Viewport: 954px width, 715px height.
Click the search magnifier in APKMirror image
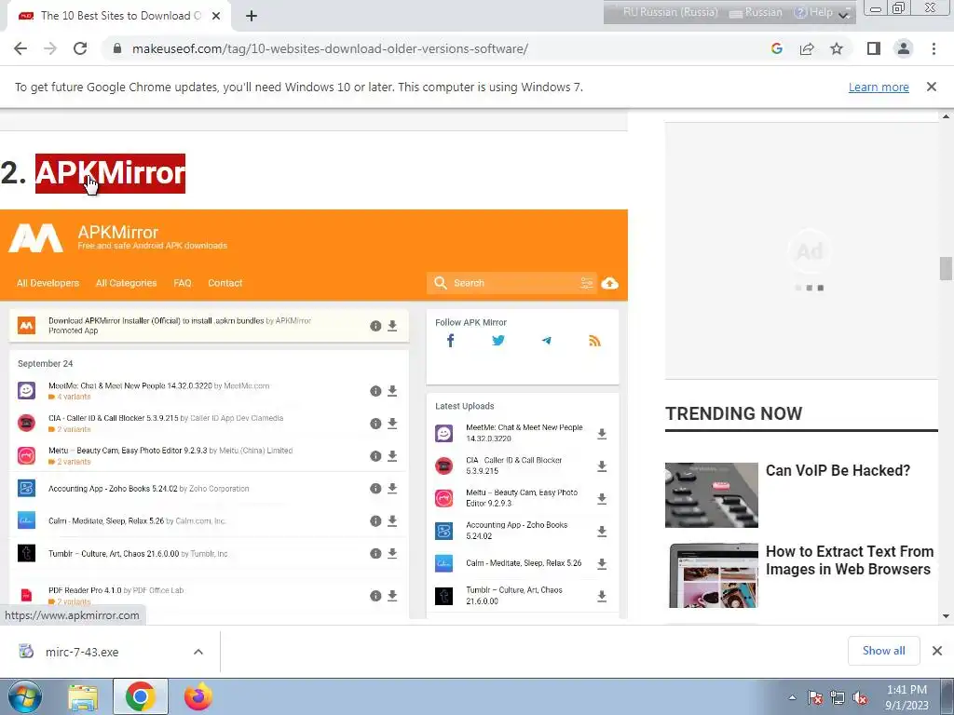tap(441, 283)
